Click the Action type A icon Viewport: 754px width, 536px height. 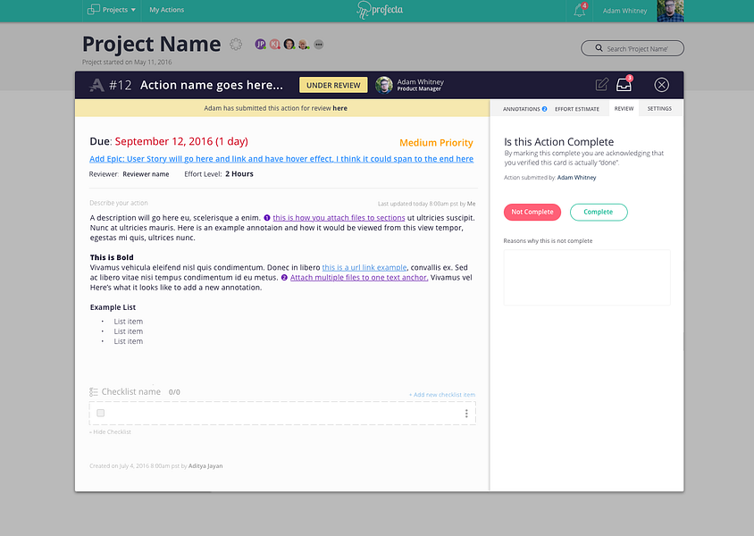coord(96,85)
